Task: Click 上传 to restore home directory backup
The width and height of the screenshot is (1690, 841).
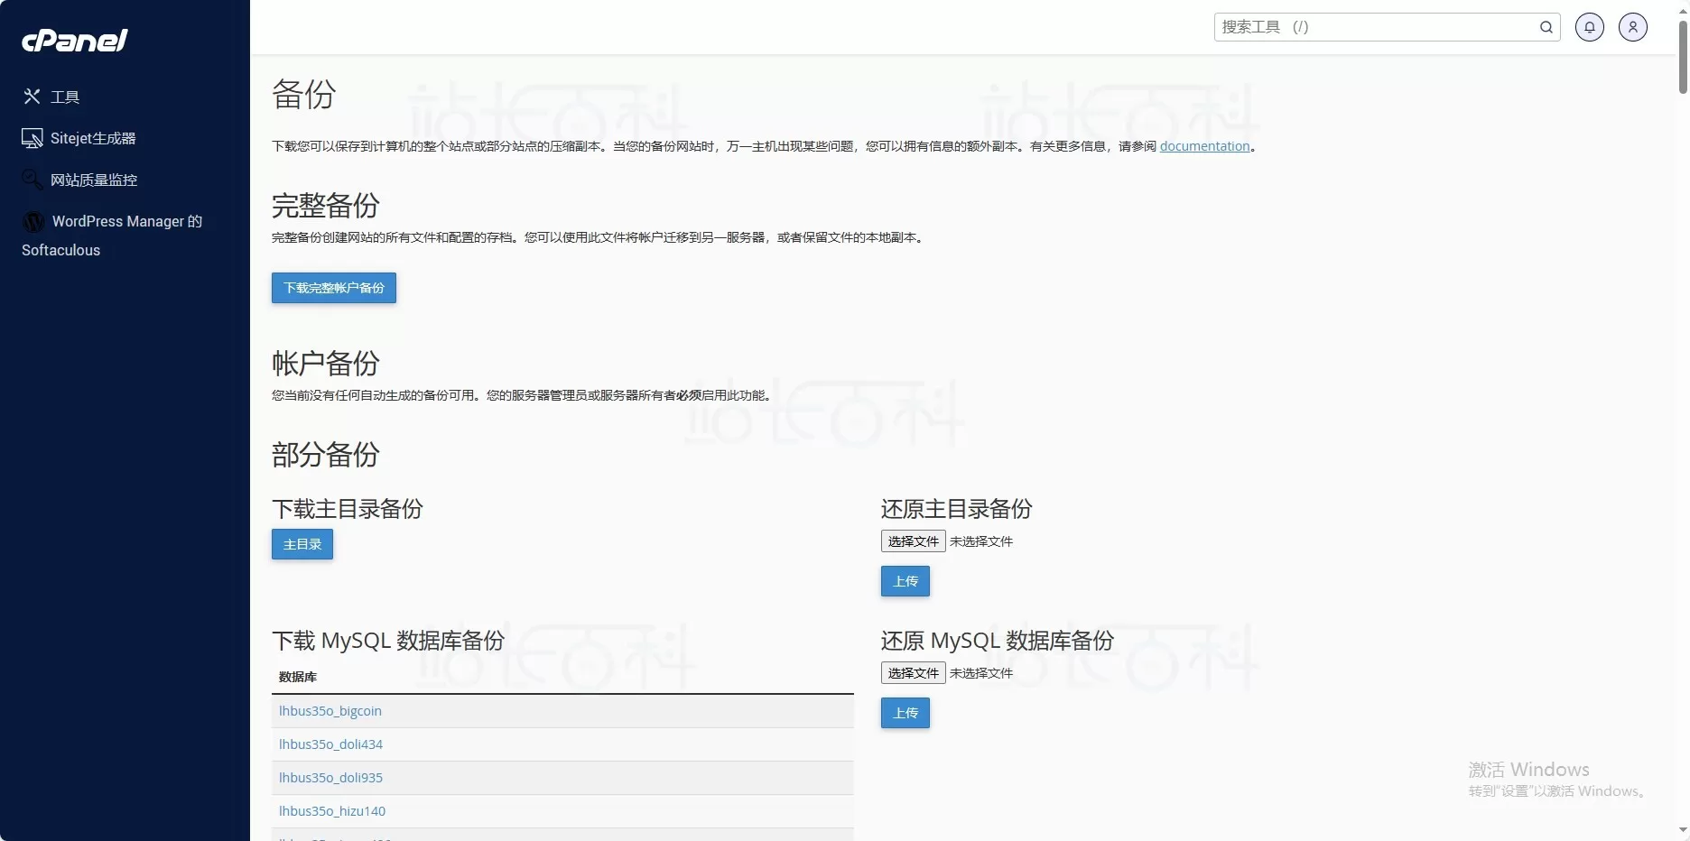Action: pos(905,581)
